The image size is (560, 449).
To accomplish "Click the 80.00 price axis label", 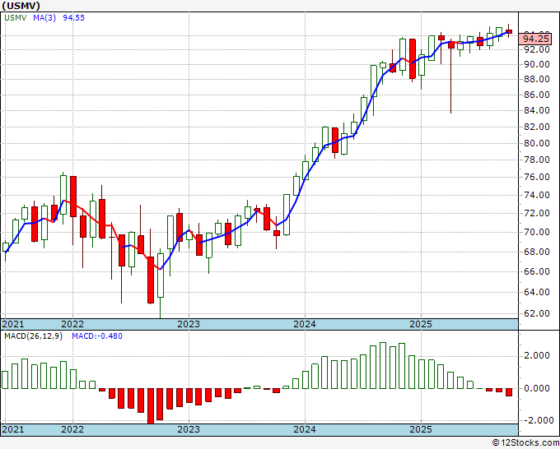I will 537,143.
